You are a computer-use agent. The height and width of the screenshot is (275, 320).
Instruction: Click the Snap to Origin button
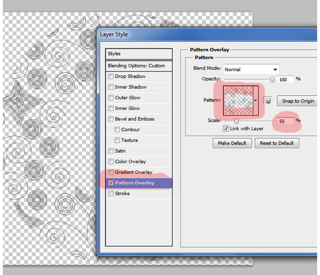(x=297, y=101)
